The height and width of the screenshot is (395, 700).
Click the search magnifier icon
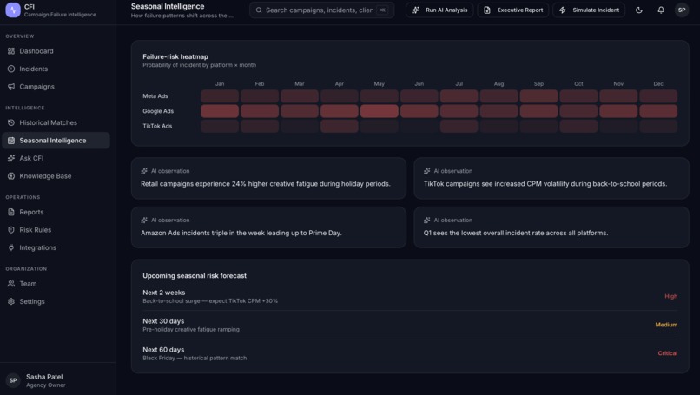click(x=259, y=10)
